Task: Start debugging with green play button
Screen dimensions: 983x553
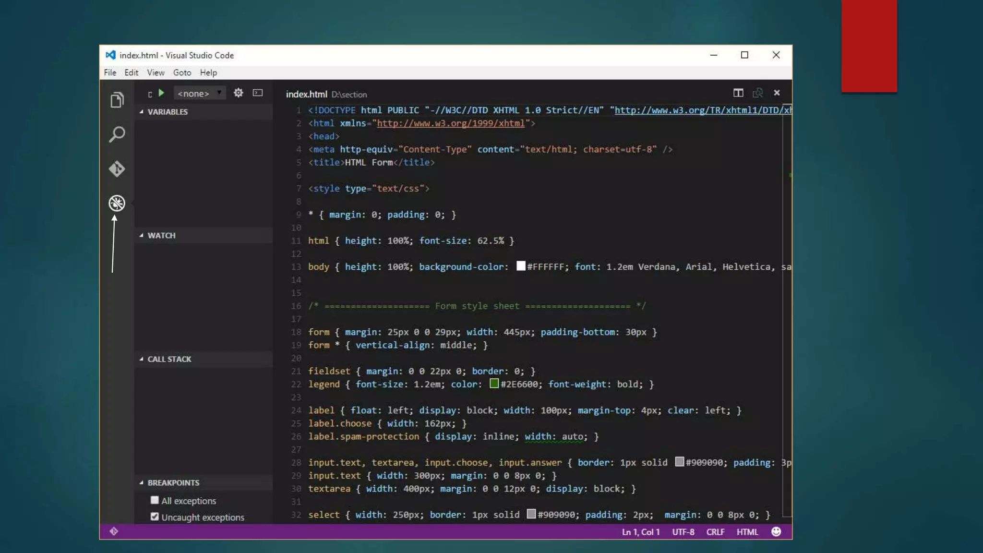Action: tap(161, 93)
